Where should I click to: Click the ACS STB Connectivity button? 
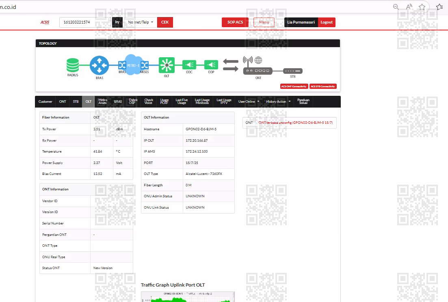323,86
